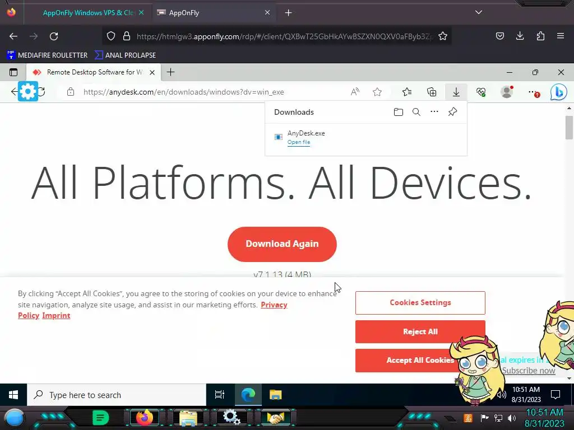This screenshot has height=430, width=574.
Task: Open the Save to Pocket icon
Action: coord(499,36)
